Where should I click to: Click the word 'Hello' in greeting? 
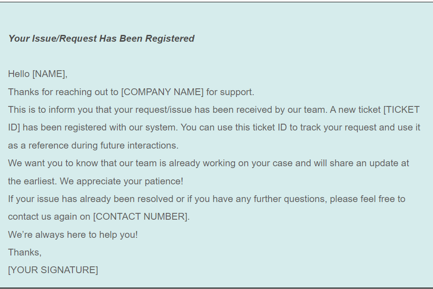coord(19,74)
